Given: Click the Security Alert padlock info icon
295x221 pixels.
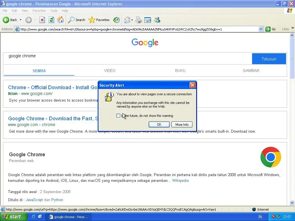Looking at the screenshot, I should point(109,97).
